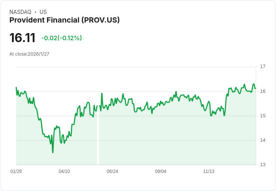Click the 04/10 date axis label
Screen dimensions: 276x191
64,171
